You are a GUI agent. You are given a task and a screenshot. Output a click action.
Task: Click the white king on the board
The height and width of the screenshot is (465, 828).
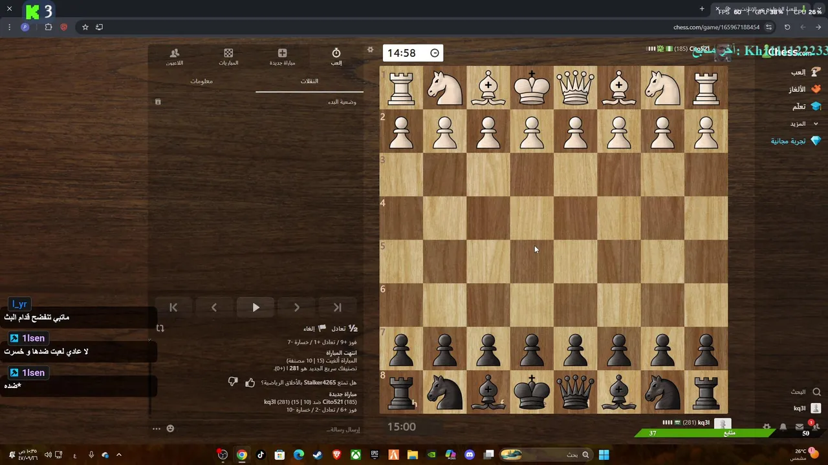[532, 88]
